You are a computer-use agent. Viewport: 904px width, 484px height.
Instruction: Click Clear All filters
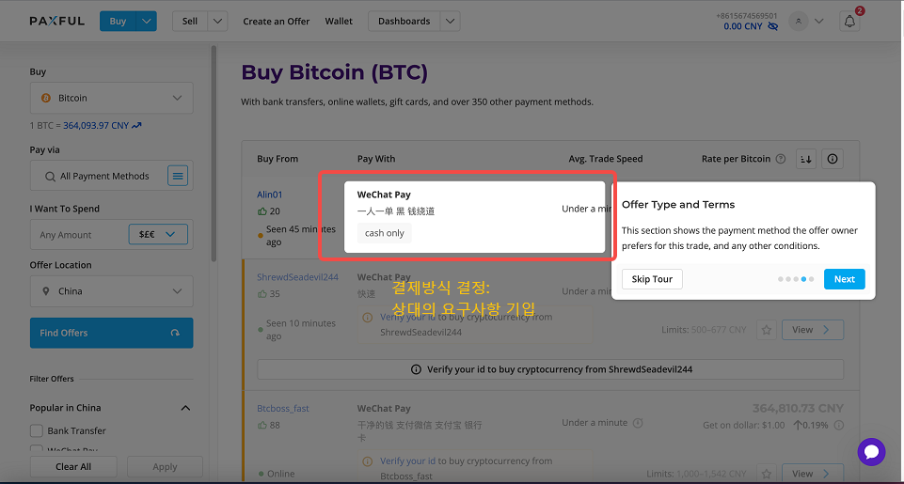point(73,467)
